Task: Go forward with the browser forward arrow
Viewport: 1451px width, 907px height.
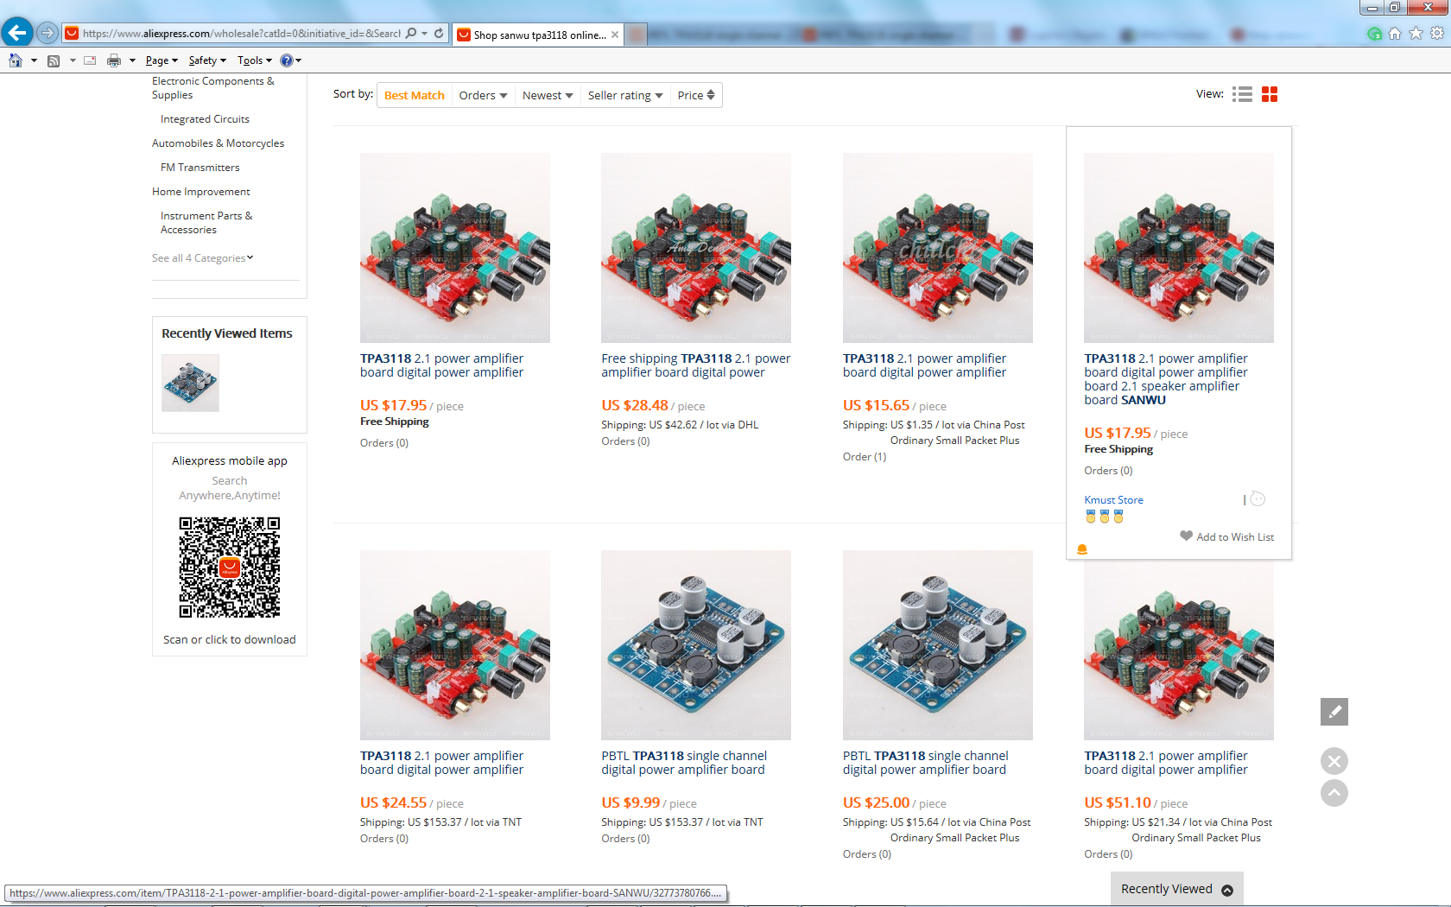Action: 48,33
